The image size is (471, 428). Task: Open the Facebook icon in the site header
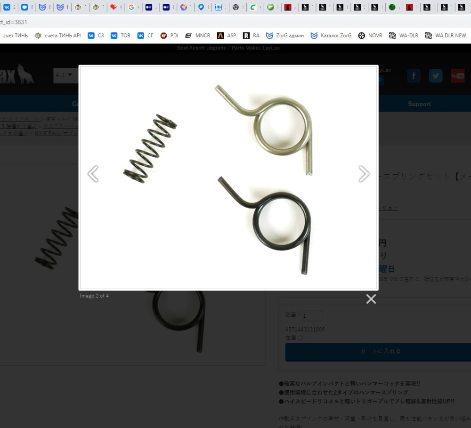(x=414, y=76)
